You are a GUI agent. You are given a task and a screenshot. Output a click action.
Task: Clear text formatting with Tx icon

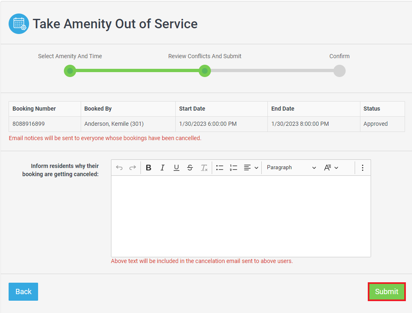(204, 168)
